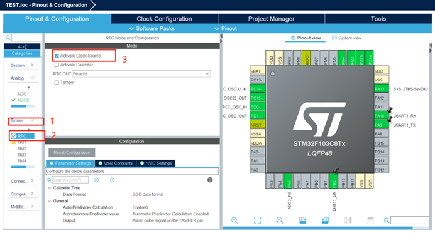Select the Pinout view tab
435x233 pixels.
(306, 38)
